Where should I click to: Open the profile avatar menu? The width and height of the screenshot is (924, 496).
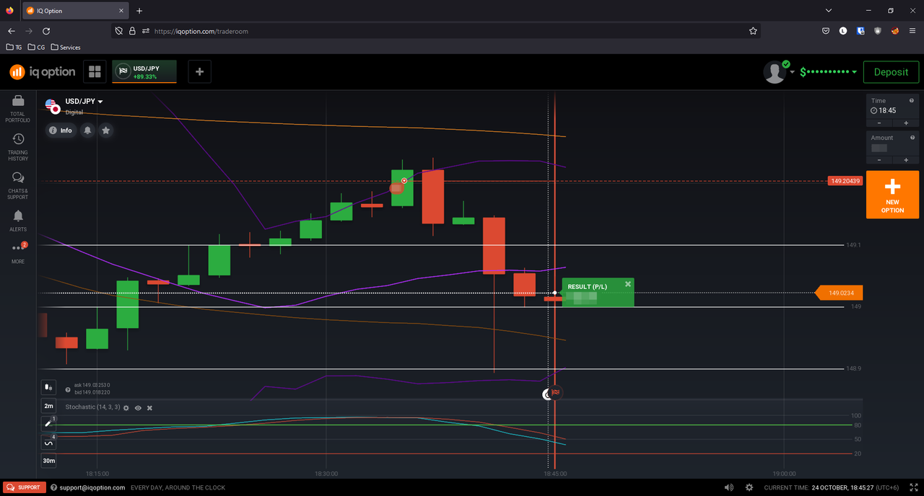pyautogui.click(x=775, y=72)
